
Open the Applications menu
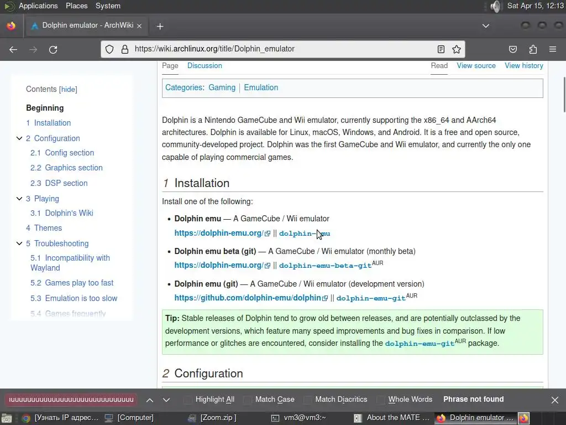point(38,6)
